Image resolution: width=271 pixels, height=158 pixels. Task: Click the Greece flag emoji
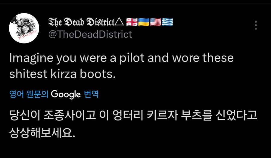[167, 22]
